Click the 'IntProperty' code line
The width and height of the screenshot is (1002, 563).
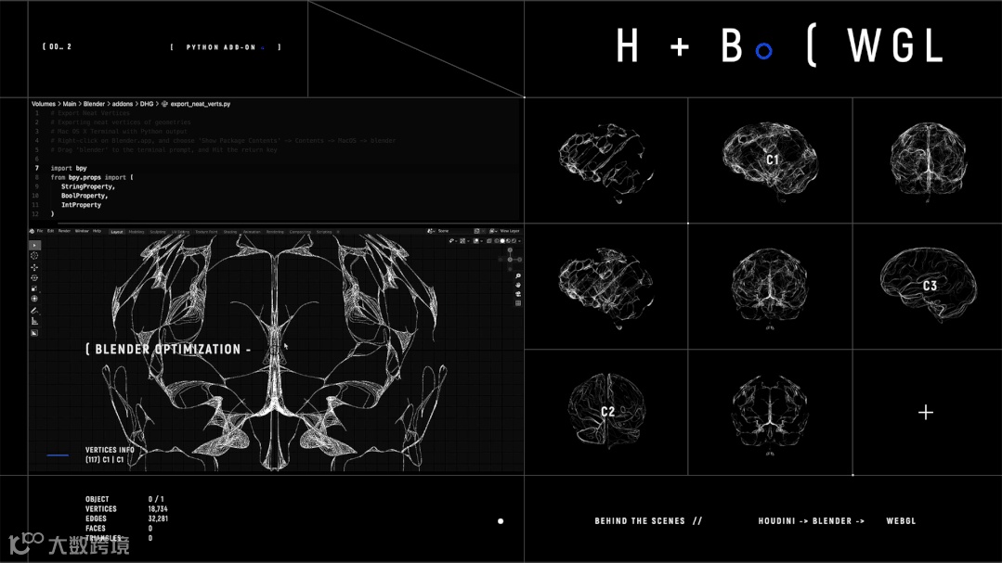(x=81, y=205)
